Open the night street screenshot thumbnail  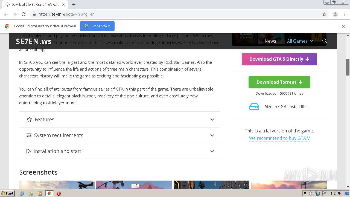211,185
